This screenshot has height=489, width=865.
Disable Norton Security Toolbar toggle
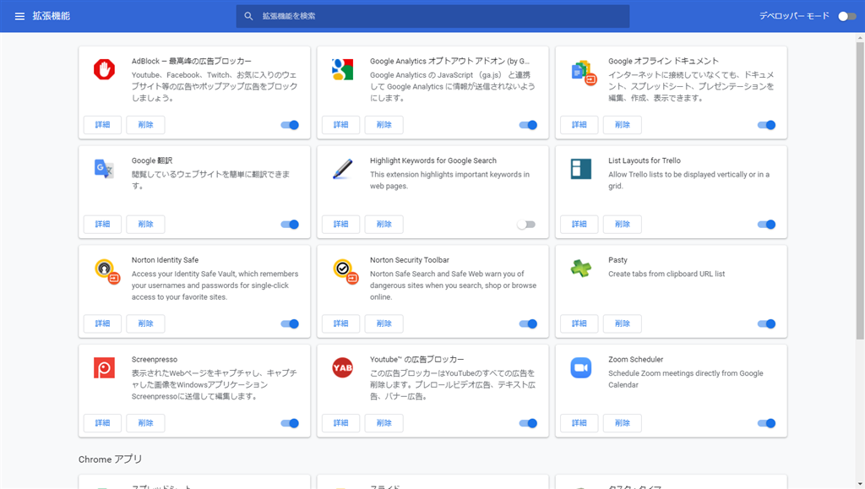tap(528, 323)
